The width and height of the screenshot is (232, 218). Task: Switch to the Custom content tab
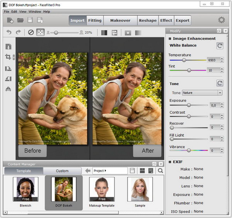[62, 171]
